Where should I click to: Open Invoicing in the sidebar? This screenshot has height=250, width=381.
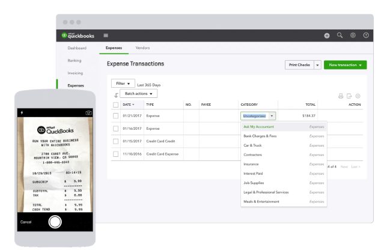coord(75,73)
